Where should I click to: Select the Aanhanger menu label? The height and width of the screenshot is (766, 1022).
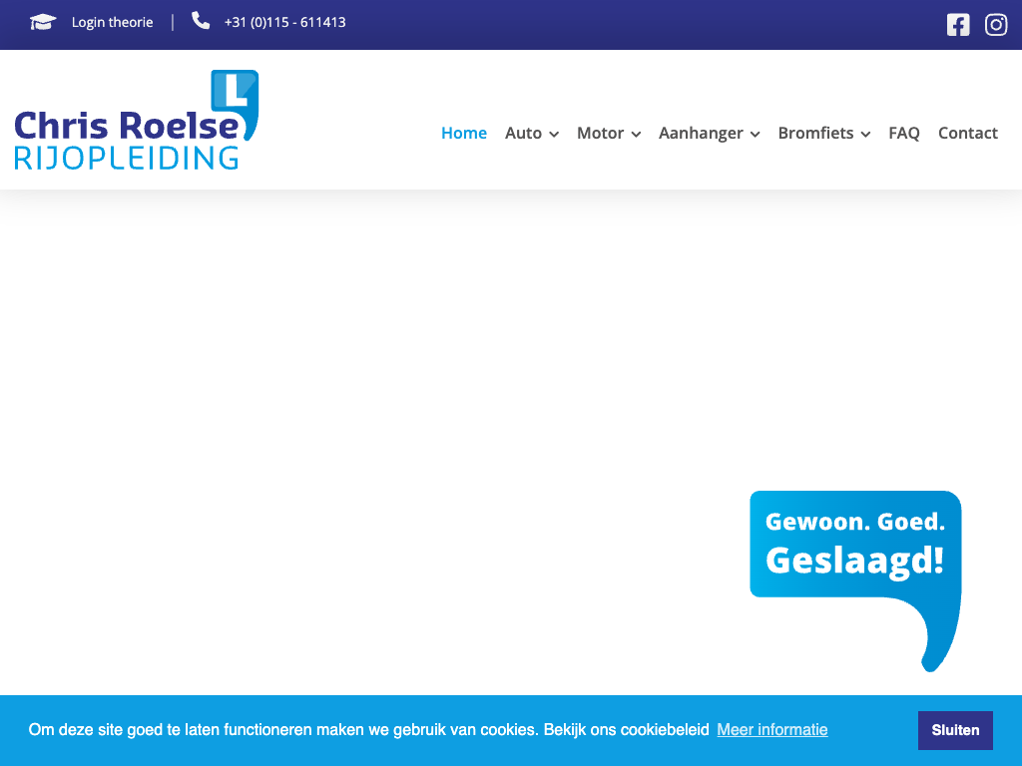[701, 133]
